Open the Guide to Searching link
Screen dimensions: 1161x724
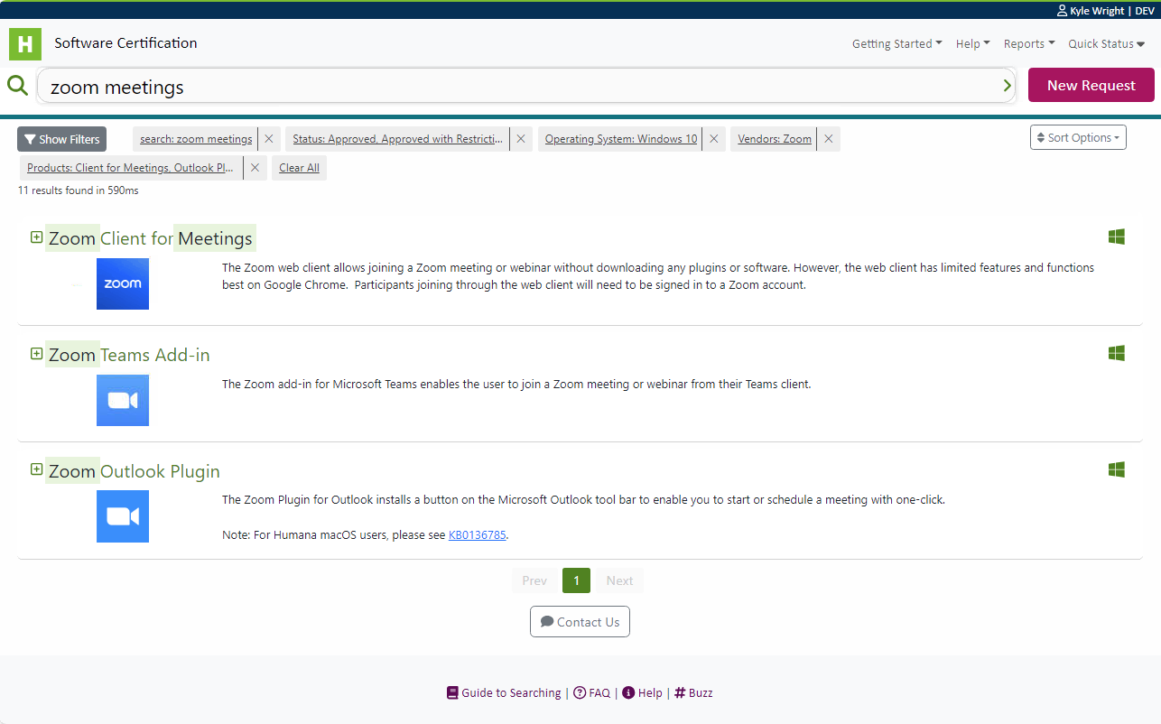(x=504, y=693)
